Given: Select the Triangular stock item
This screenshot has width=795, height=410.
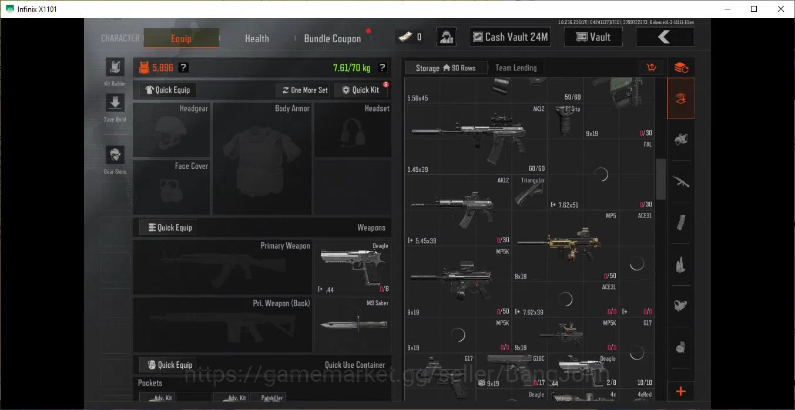Looking at the screenshot, I should pyautogui.click(x=529, y=193).
